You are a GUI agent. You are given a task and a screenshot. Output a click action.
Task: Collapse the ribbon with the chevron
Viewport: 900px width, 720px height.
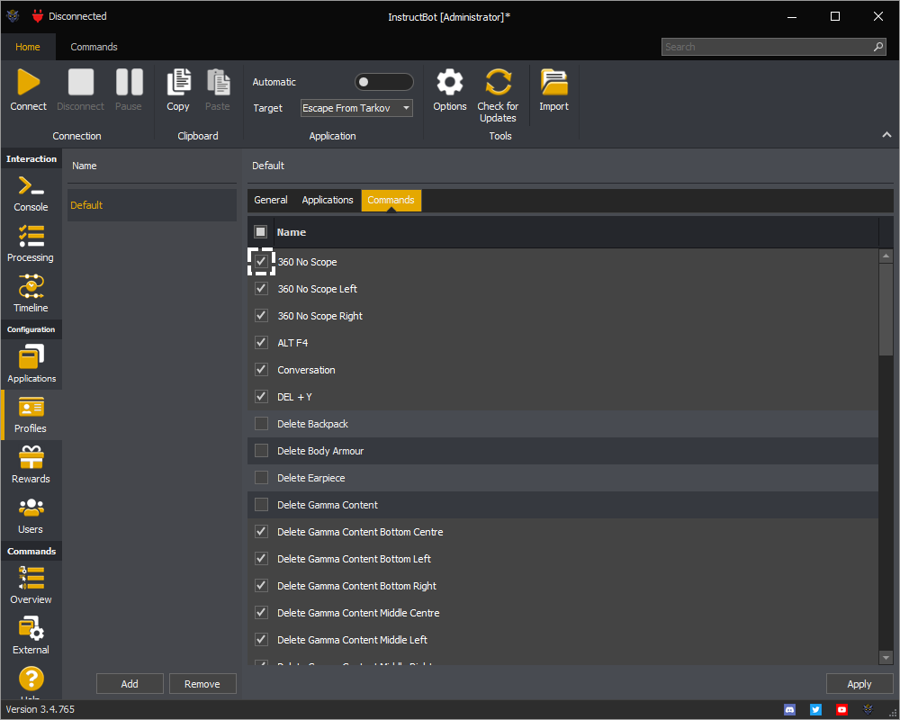point(886,135)
